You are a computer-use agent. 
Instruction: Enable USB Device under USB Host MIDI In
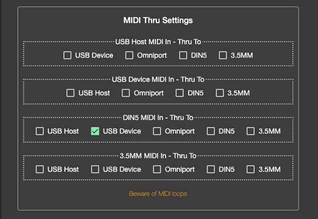coord(67,55)
